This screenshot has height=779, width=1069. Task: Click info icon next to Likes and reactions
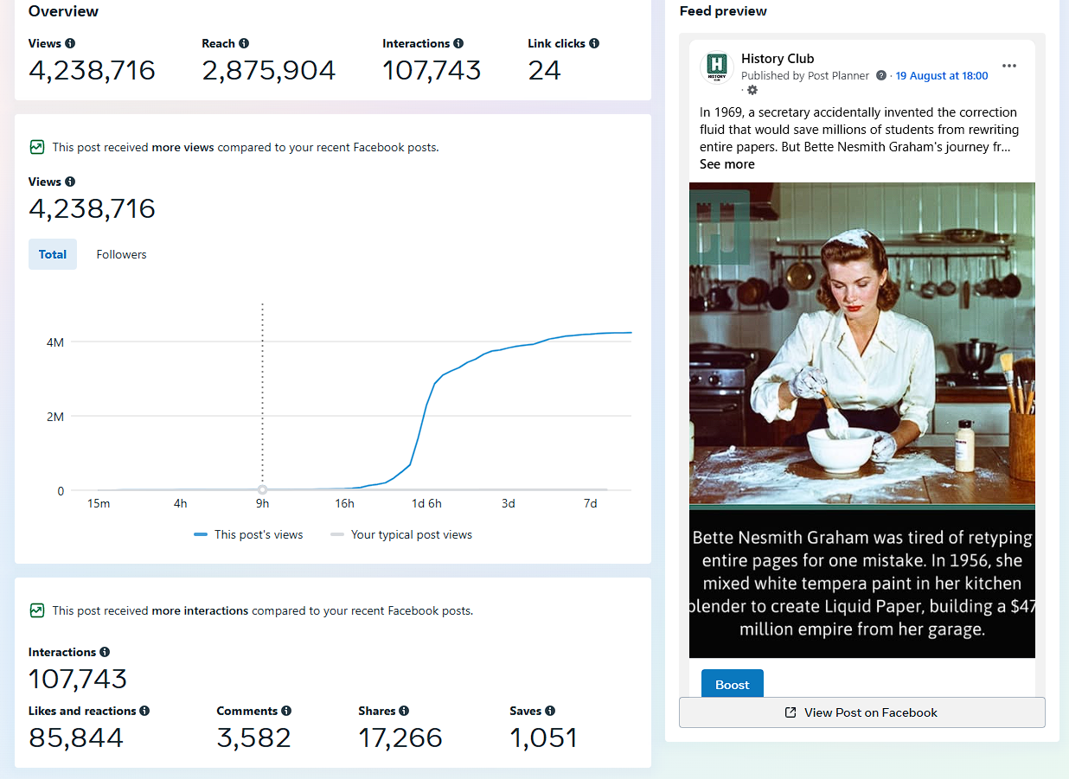coord(144,711)
